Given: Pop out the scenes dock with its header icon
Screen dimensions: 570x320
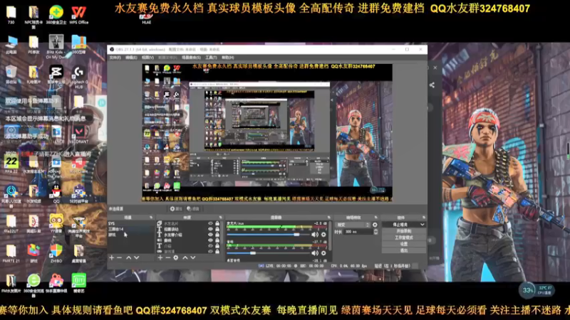Looking at the screenshot, I should point(151,218).
